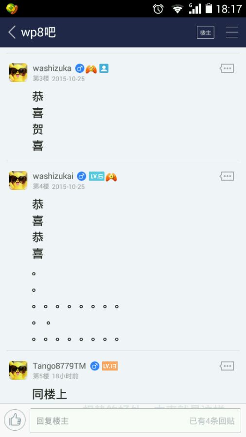The height and width of the screenshot is (437, 246).
Task: Open the username washizuka
Action: (52, 68)
